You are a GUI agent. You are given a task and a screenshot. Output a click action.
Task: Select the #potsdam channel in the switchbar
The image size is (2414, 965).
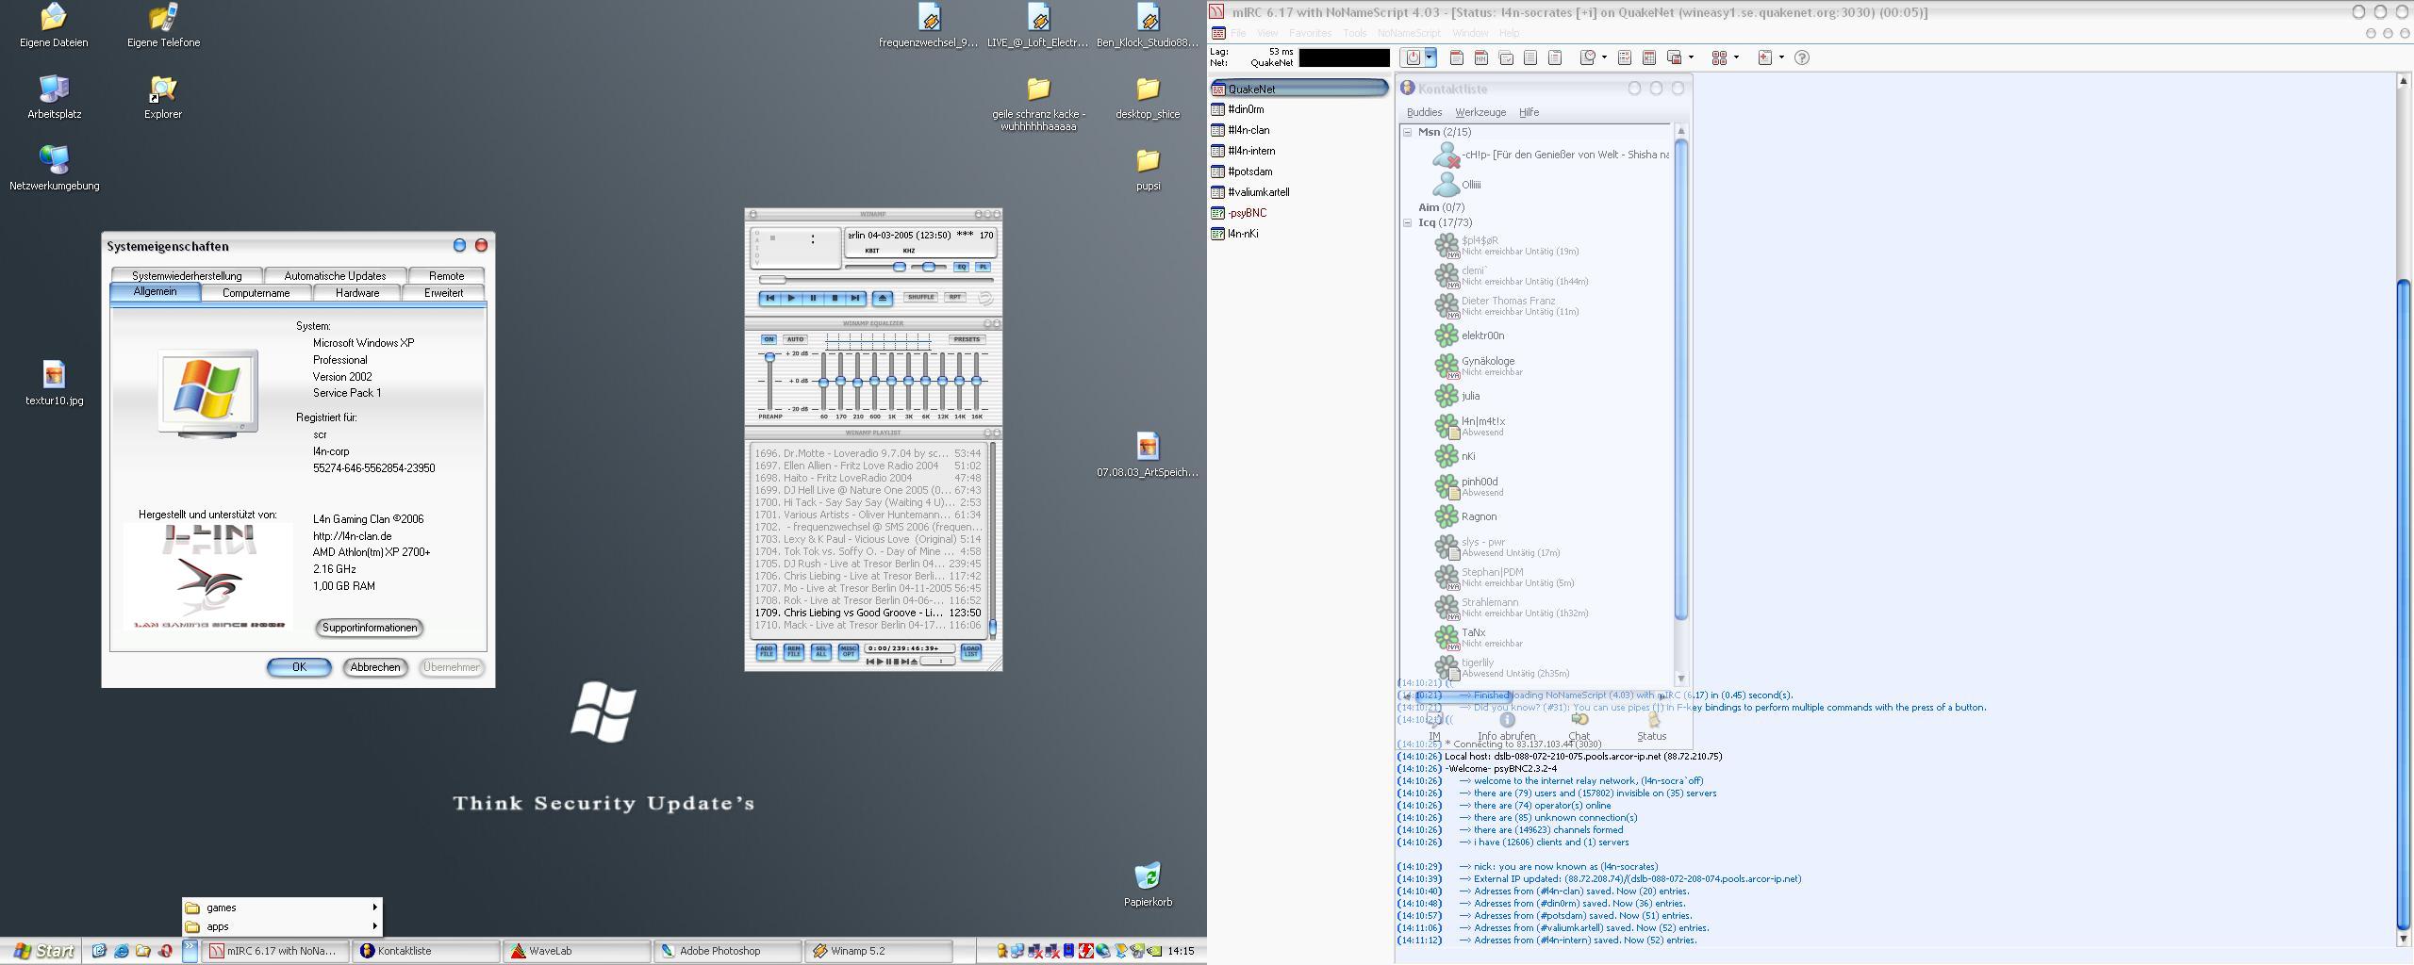[x=1249, y=172]
